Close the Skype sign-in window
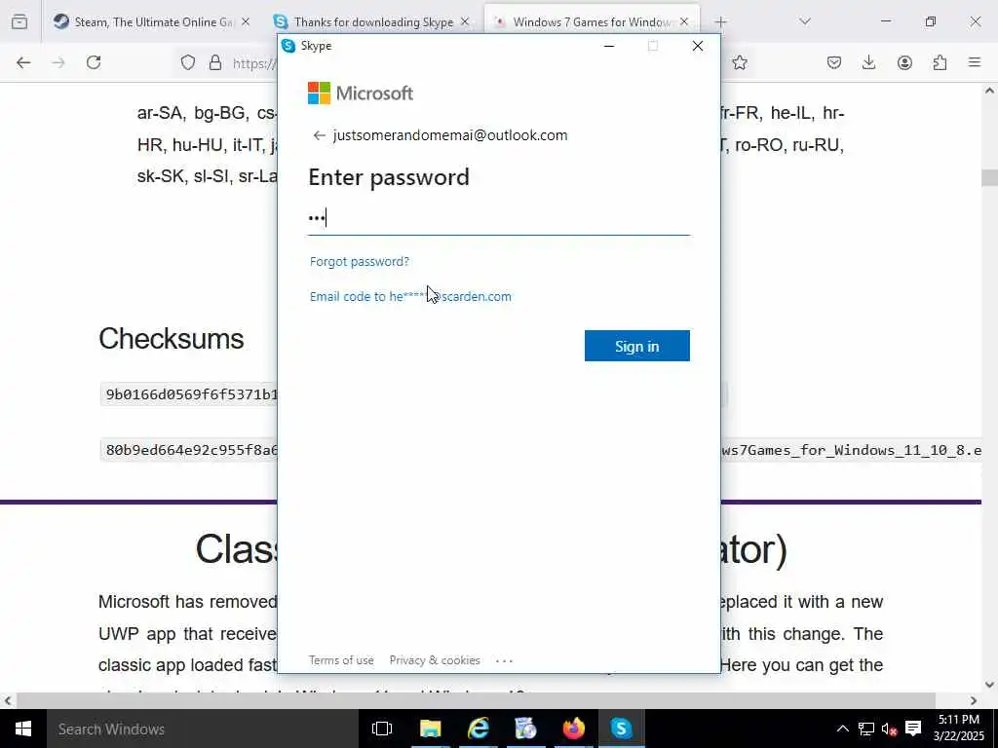Viewport: 998px width, 748px height. coord(698,46)
